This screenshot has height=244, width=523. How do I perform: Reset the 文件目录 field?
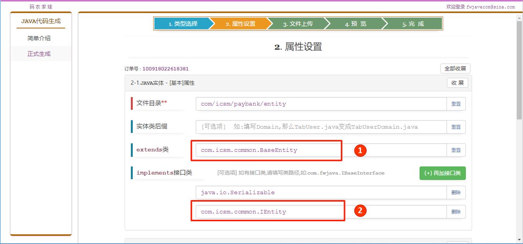(456, 104)
